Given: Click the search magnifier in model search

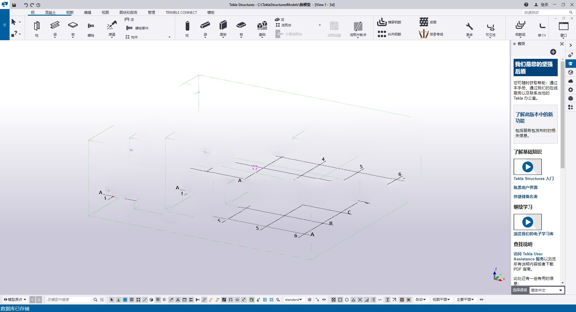Looking at the screenshot, I should pyautogui.click(x=95, y=300).
